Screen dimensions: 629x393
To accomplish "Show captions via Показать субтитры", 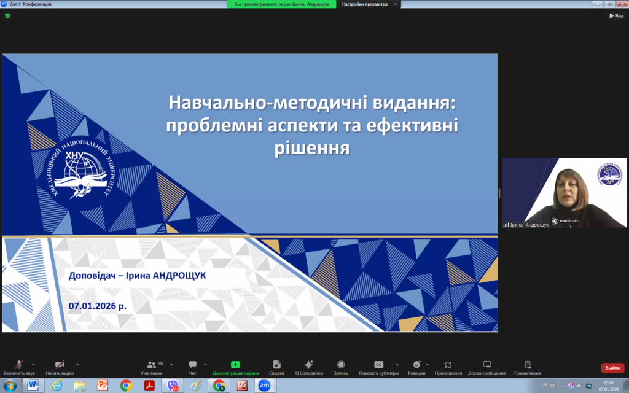I will [x=379, y=367].
